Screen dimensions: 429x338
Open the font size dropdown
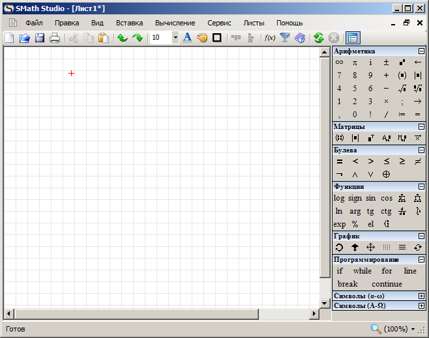point(175,38)
